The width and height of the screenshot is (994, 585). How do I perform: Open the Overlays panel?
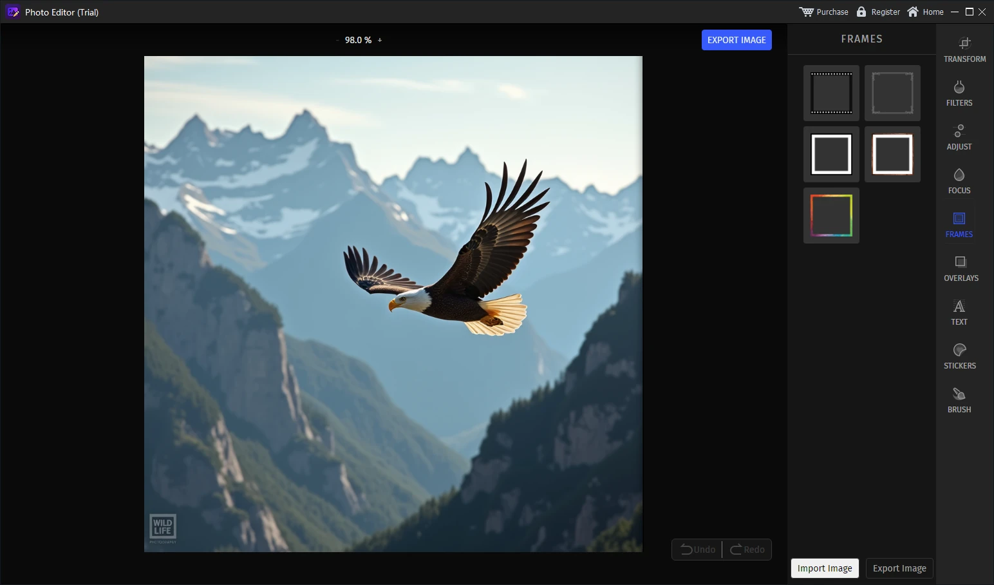961,269
